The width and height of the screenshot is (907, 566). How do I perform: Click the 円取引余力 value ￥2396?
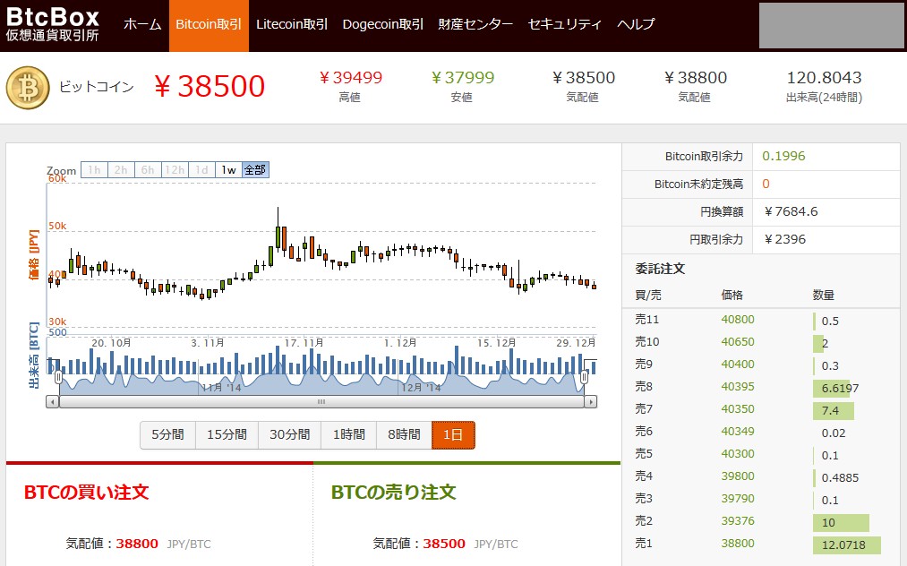[784, 240]
